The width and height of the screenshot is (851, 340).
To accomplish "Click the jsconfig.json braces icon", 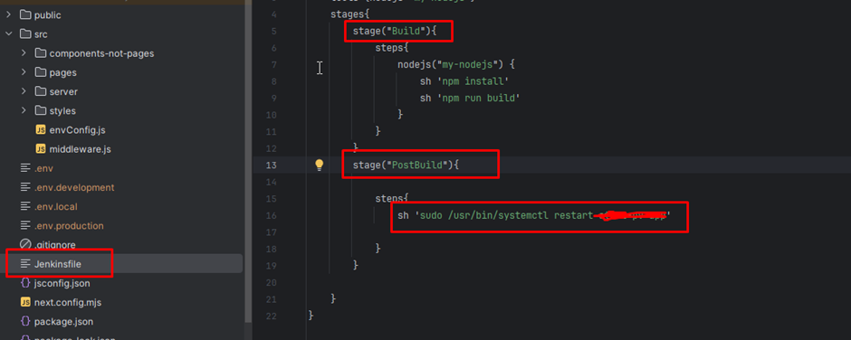I will pyautogui.click(x=25, y=283).
